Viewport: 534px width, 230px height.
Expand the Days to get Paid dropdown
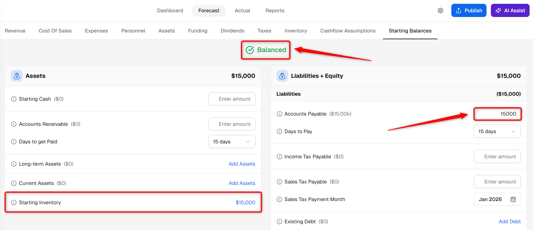click(232, 142)
